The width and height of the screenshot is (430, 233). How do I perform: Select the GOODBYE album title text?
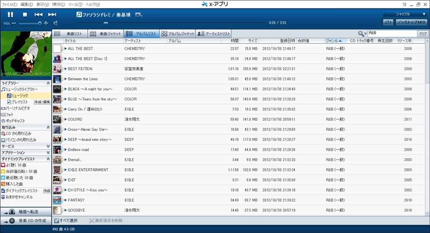click(x=76, y=210)
